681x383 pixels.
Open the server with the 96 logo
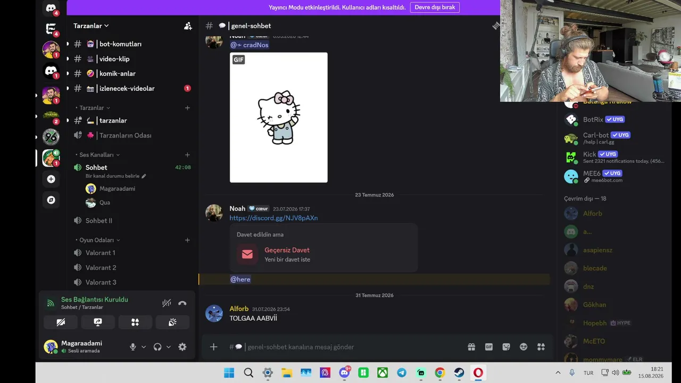pyautogui.click(x=51, y=137)
